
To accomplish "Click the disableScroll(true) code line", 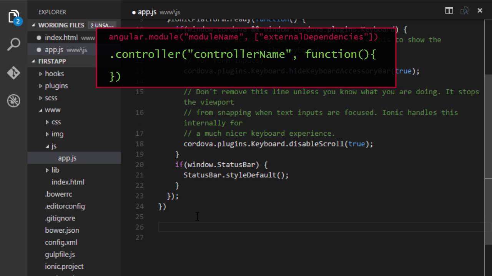I will [278, 144].
